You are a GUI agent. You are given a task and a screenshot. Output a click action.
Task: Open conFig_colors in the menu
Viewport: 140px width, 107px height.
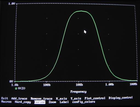point(84,102)
